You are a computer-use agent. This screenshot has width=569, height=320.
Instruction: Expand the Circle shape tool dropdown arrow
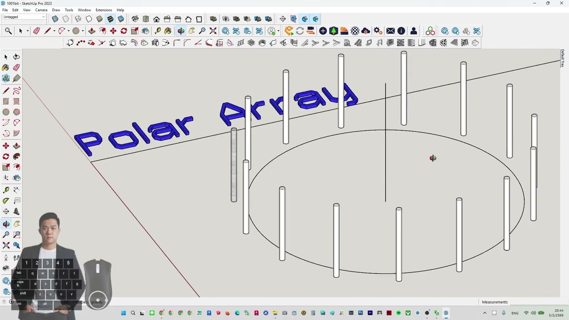(83, 31)
